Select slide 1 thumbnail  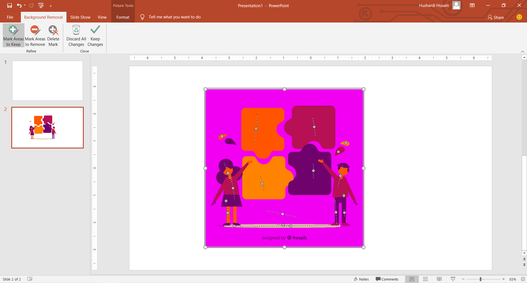tap(48, 81)
